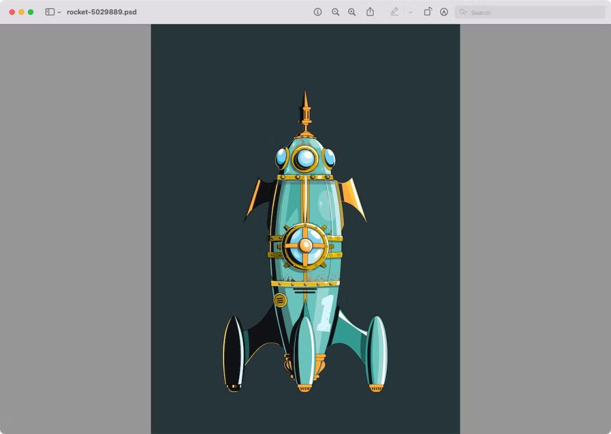Screen dimensions: 611x434
Task: Toggle the sidebar view button
Action: click(50, 12)
